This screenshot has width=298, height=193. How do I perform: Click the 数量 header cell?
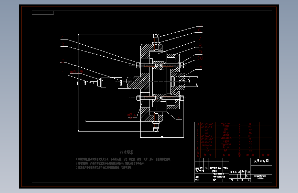[240, 155]
